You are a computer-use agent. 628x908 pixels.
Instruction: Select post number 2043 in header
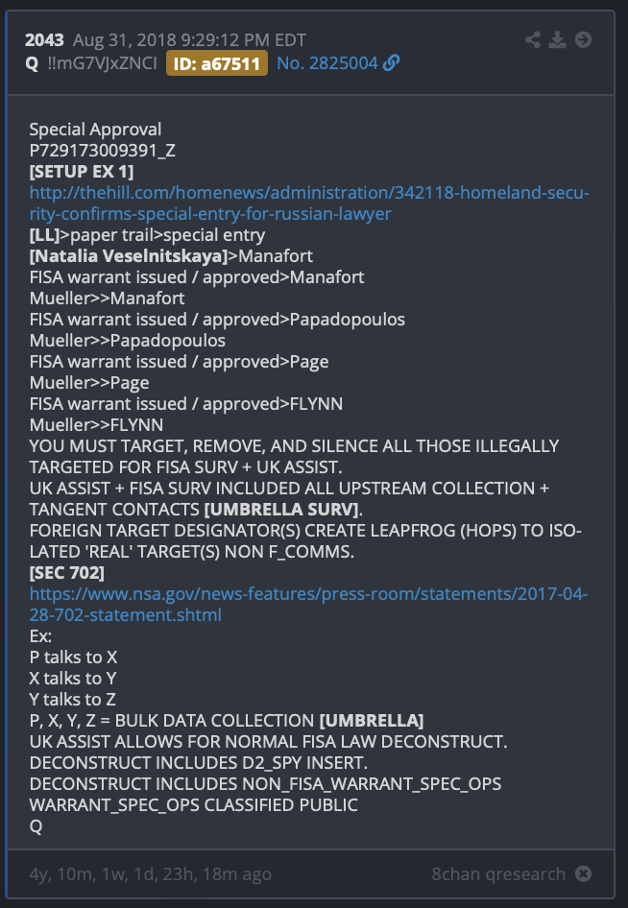click(x=44, y=40)
